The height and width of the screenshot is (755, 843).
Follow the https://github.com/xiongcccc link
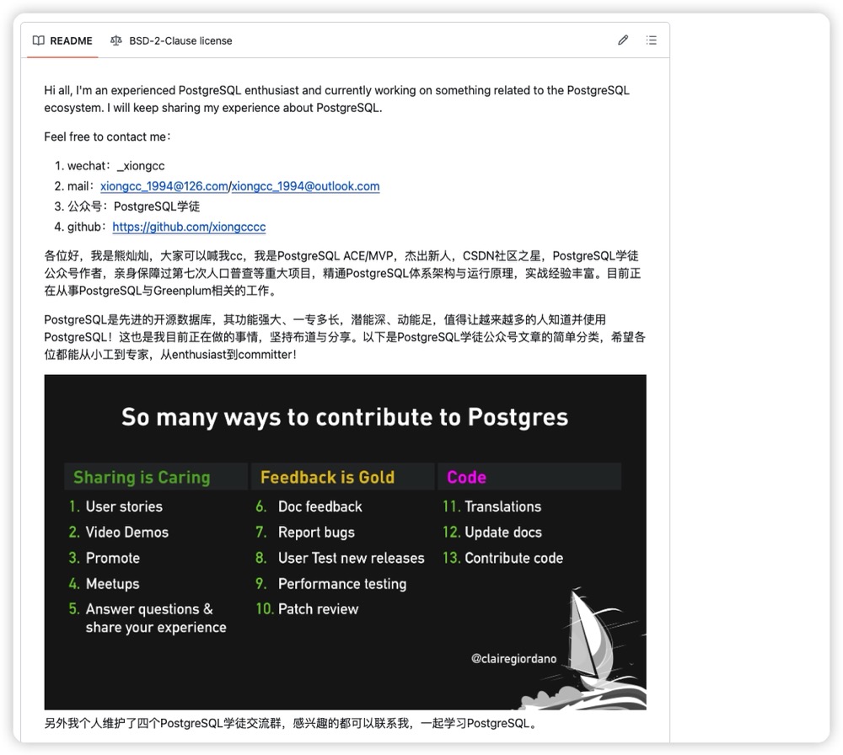pyautogui.click(x=189, y=227)
